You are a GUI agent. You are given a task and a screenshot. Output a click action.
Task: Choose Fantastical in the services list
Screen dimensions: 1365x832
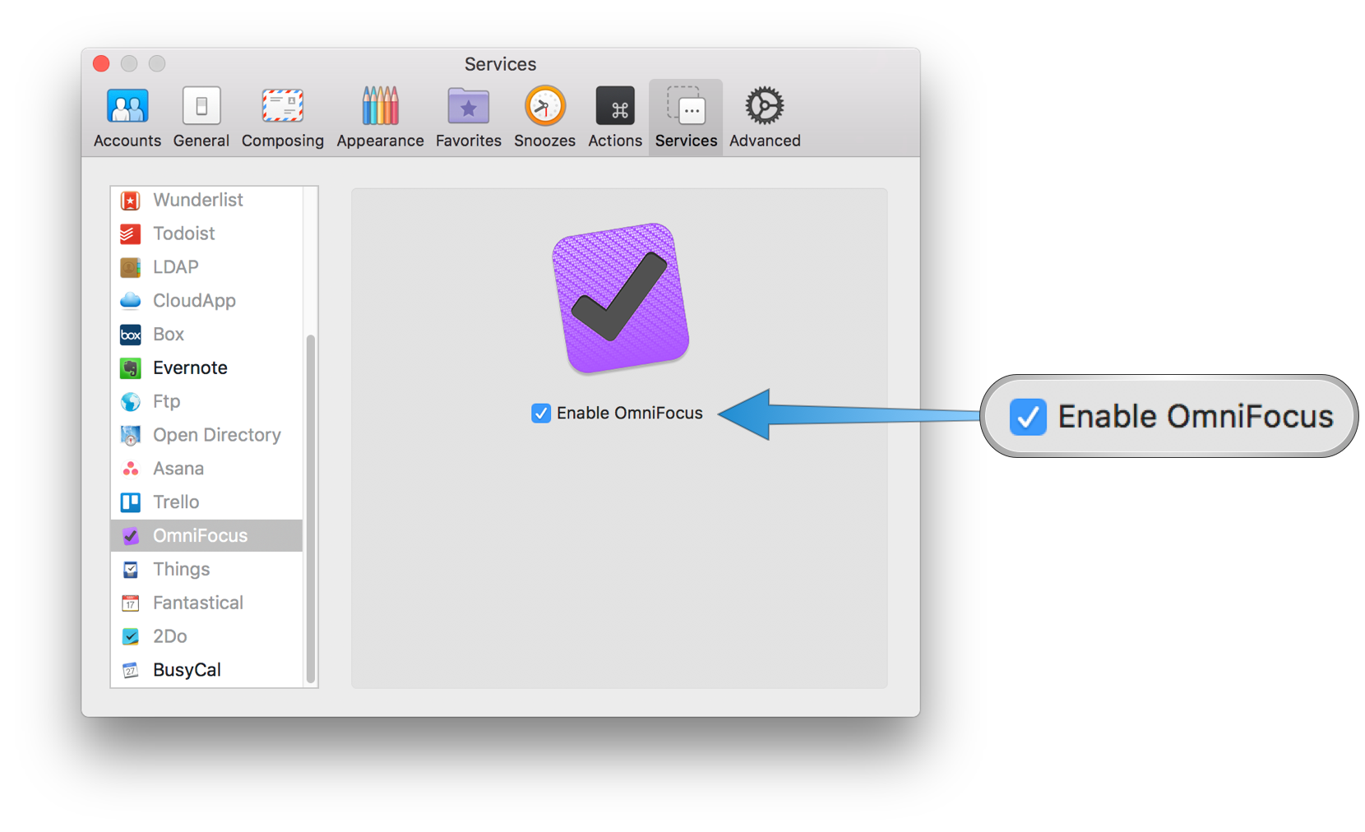click(206, 603)
